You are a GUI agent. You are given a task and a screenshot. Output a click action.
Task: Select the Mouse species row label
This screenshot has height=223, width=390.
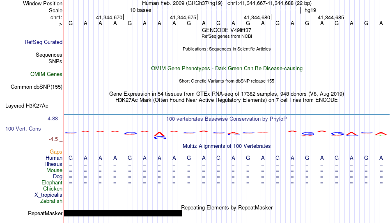(55, 170)
